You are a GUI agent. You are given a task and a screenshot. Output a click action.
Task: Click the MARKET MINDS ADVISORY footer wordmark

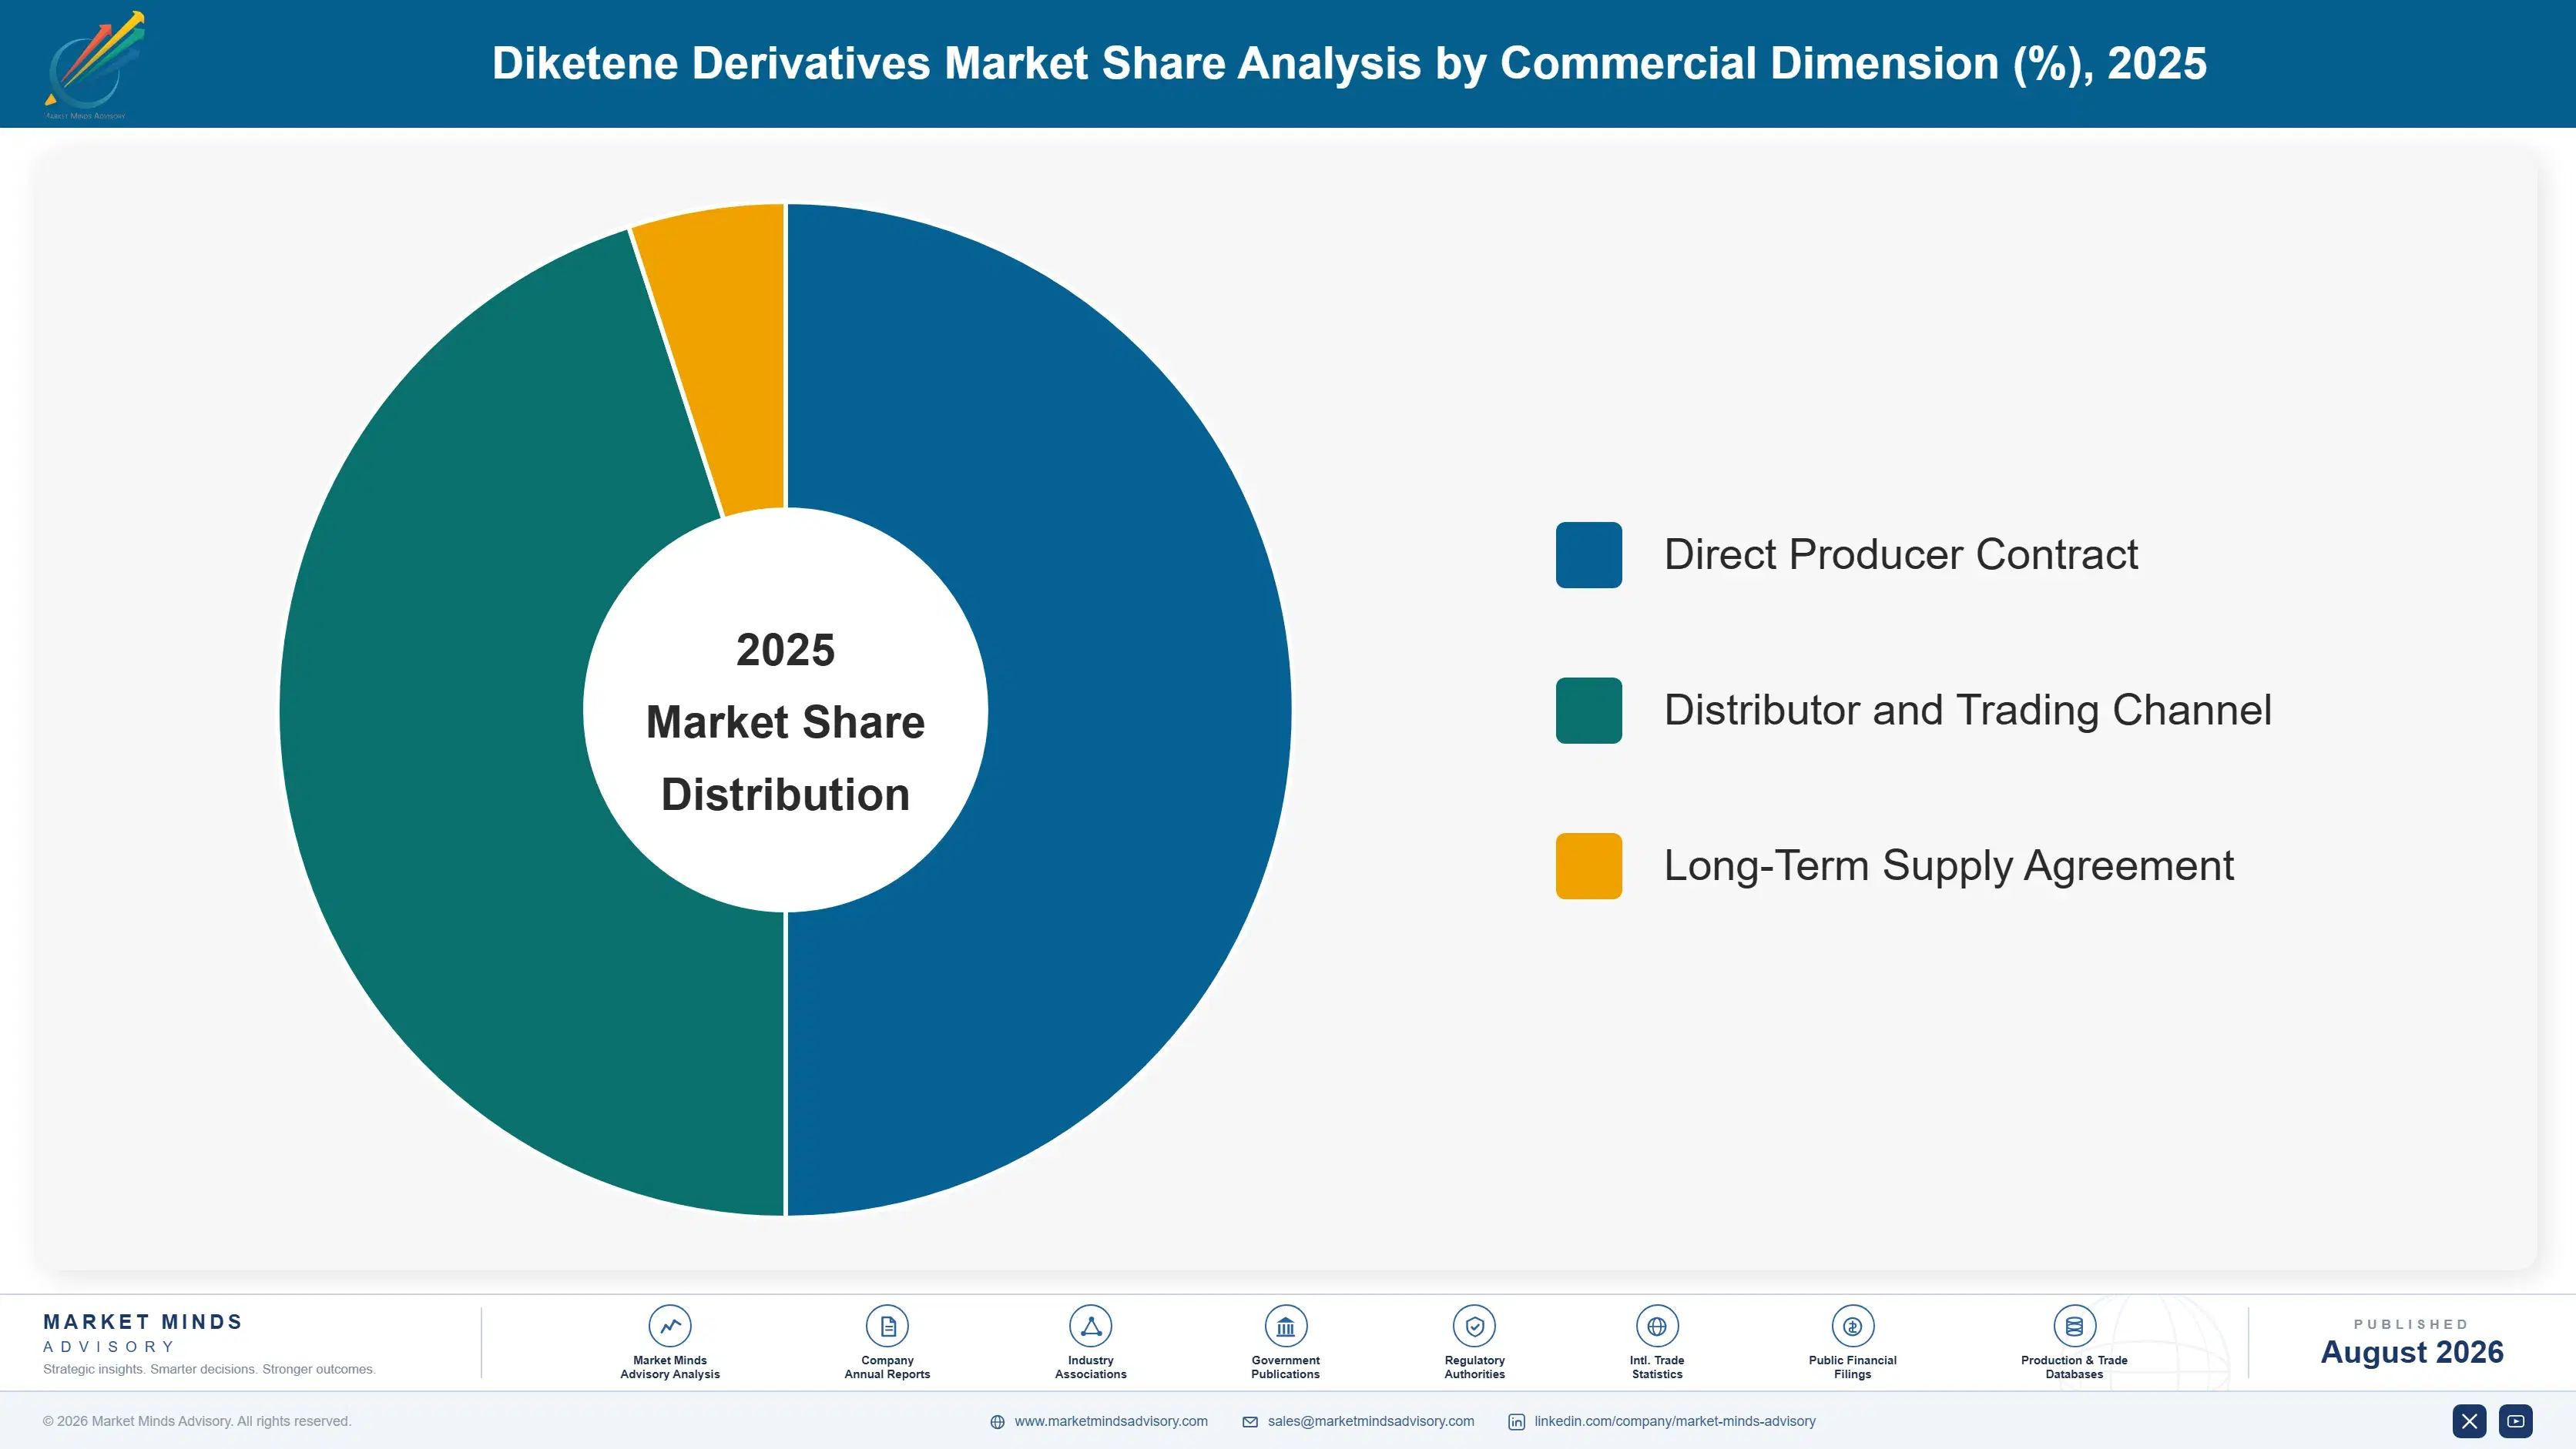(143, 1333)
